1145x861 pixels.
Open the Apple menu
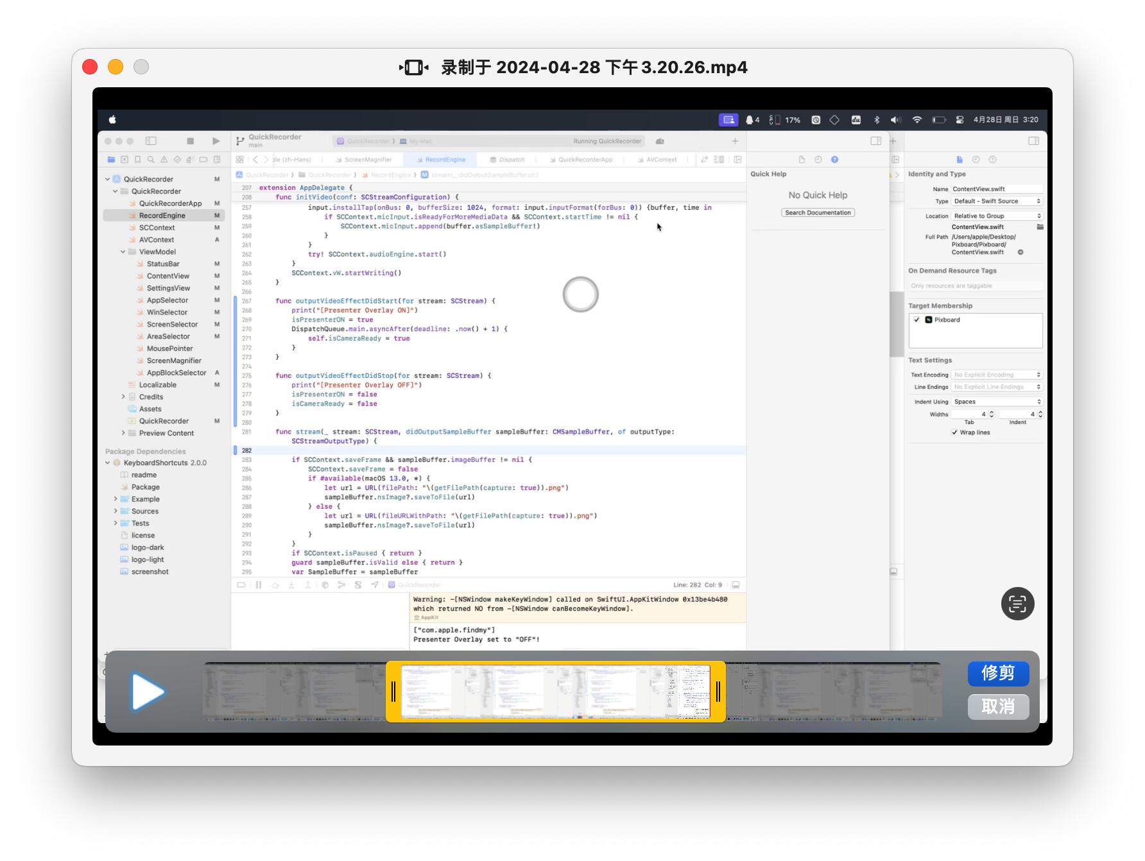(x=113, y=120)
